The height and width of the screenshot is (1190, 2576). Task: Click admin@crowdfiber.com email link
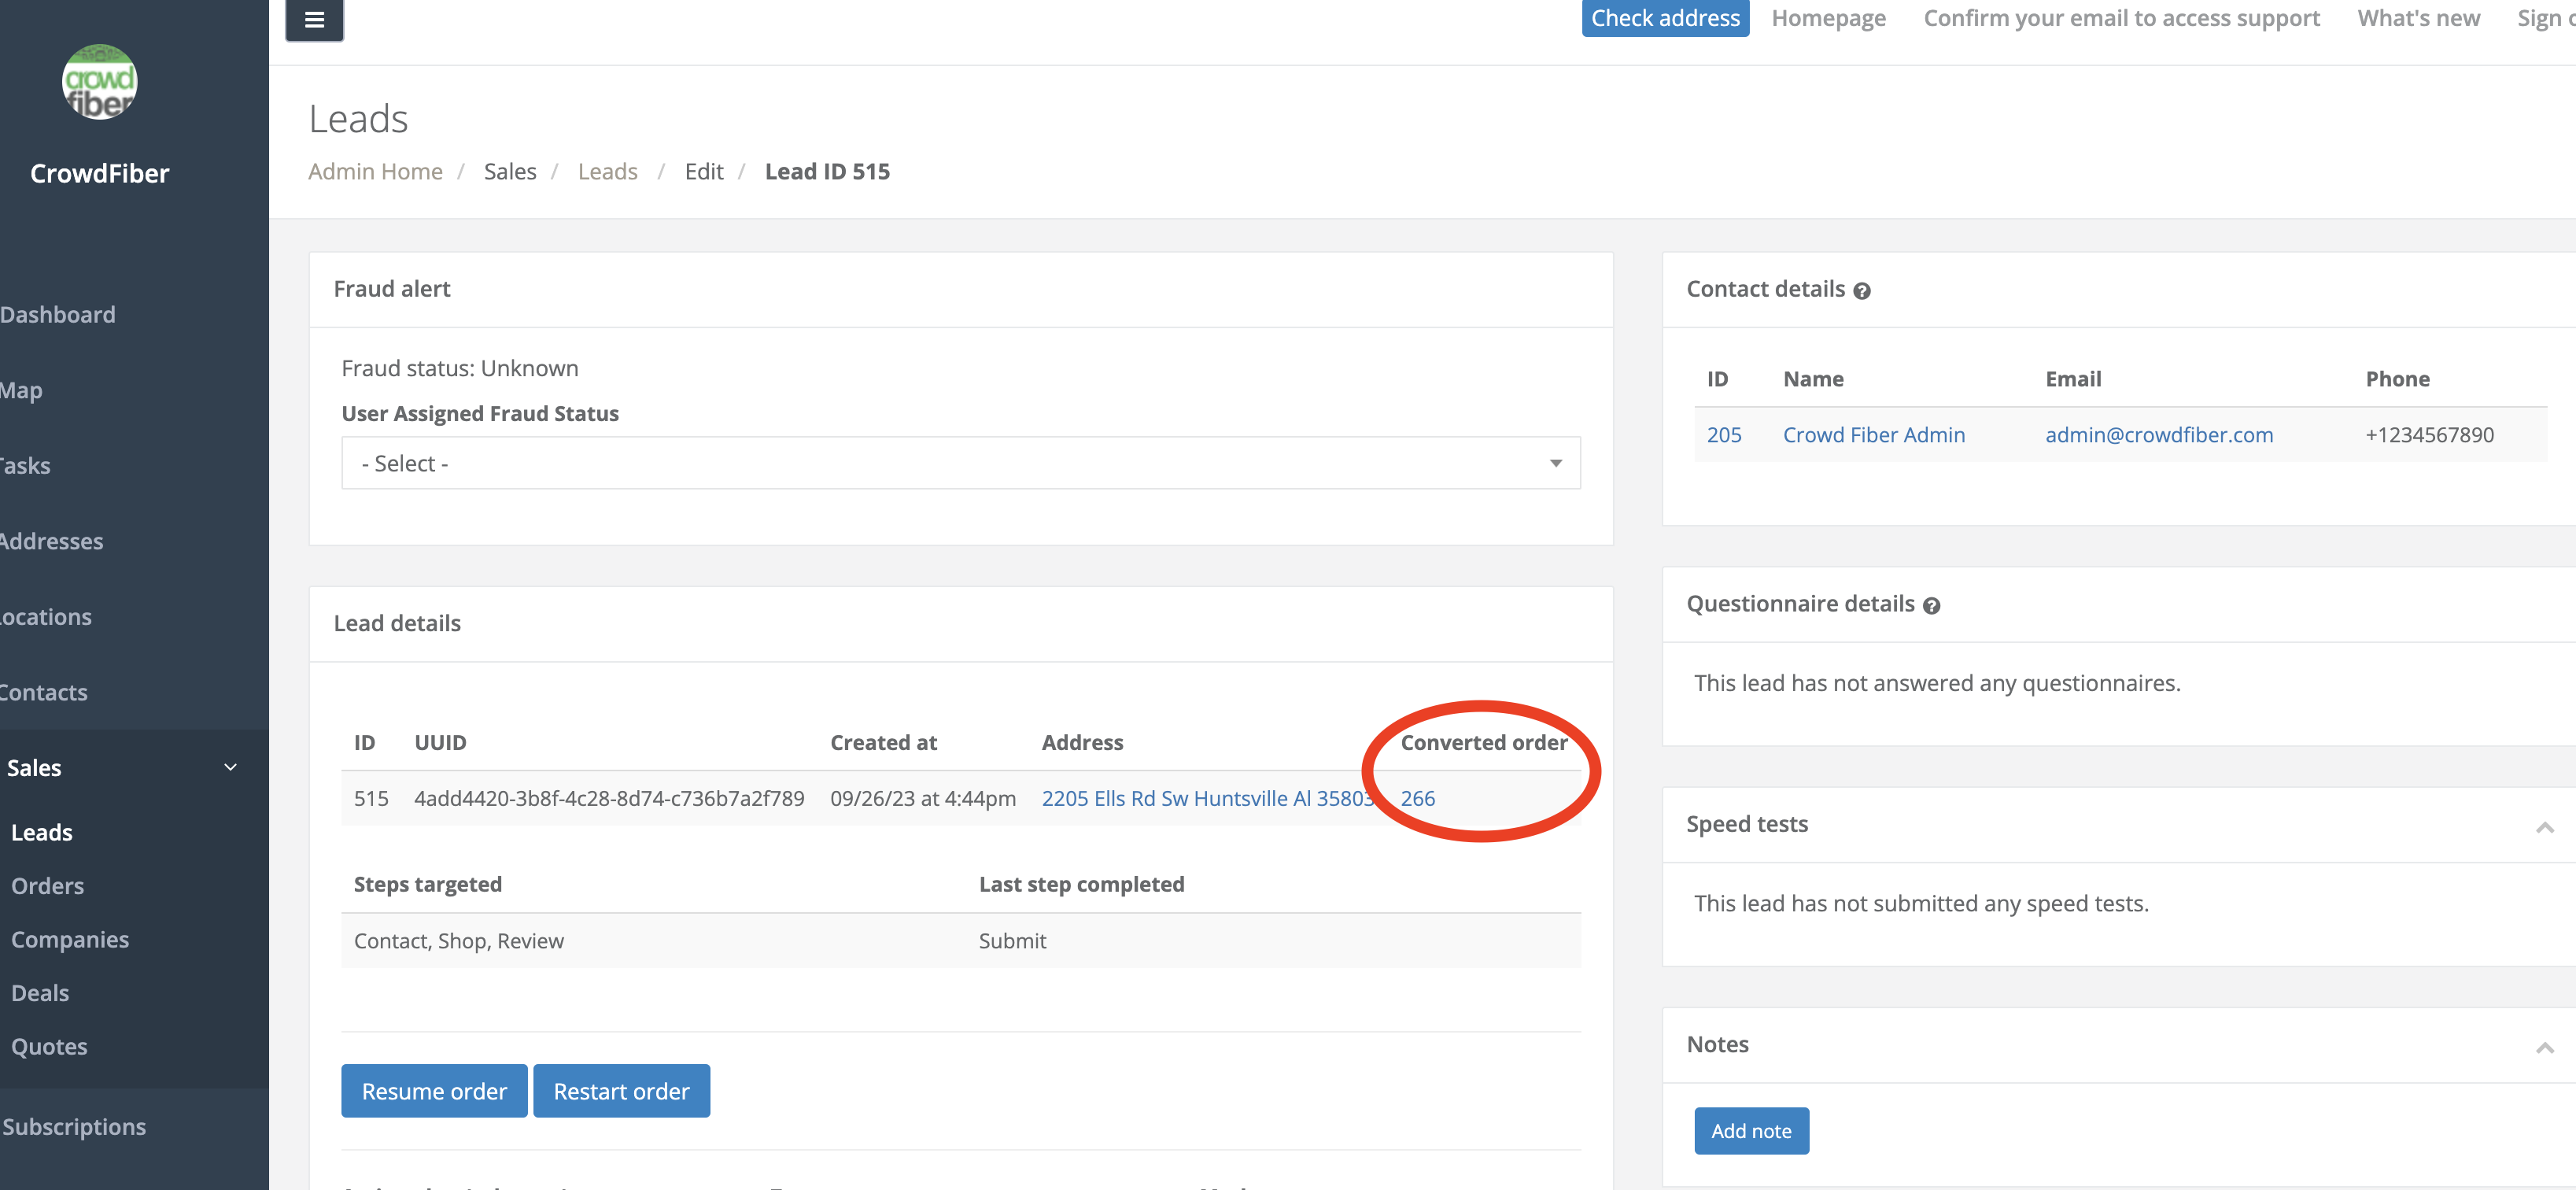[x=2158, y=435]
